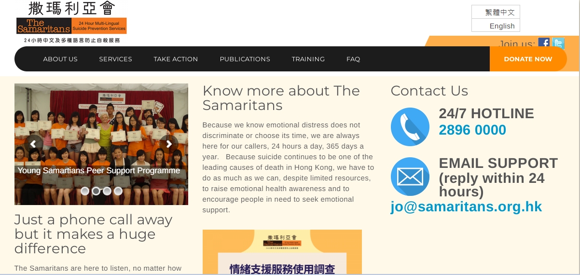Click The Samaritans logo at top left
Screen dimensions: 580x275
coord(71,22)
